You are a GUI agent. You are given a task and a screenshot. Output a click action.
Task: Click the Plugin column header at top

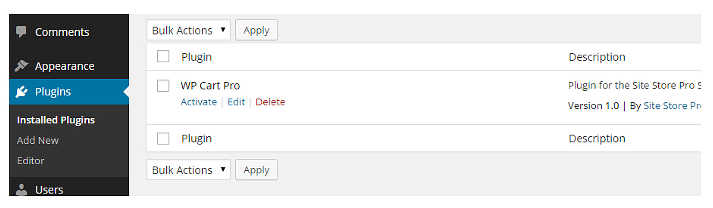pyautogui.click(x=197, y=57)
